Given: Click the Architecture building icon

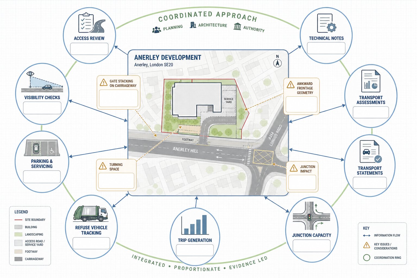Looking at the screenshot, I should click(193, 25).
